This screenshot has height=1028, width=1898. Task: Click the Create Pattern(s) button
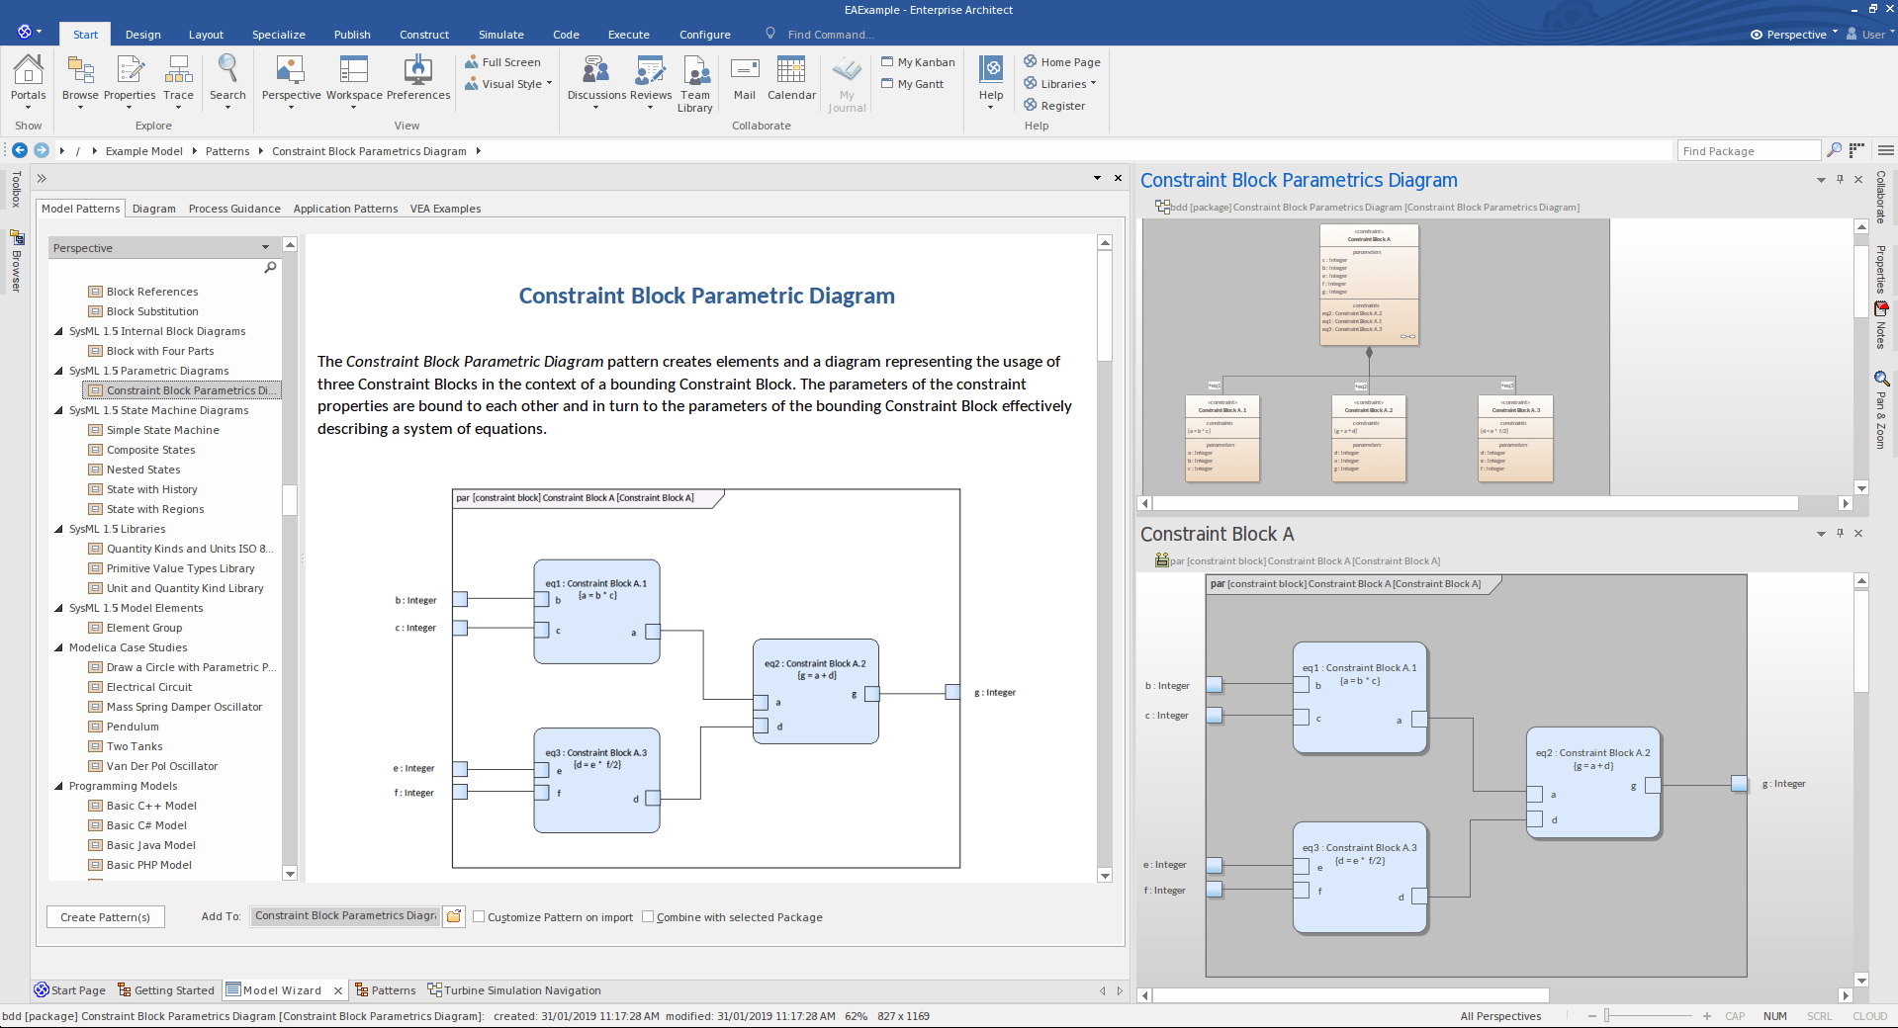coord(105,916)
